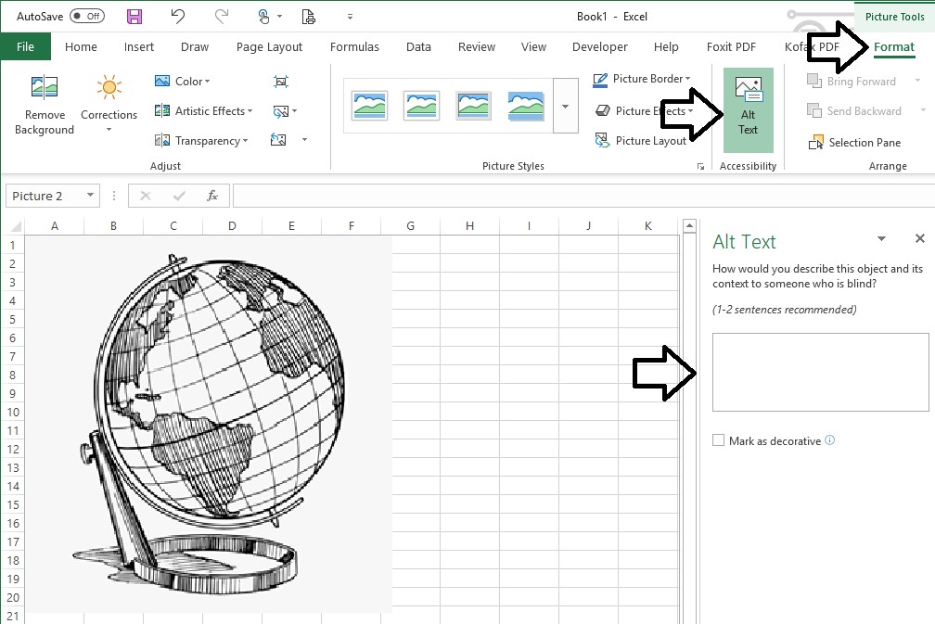Switch to the Home tab

point(81,46)
